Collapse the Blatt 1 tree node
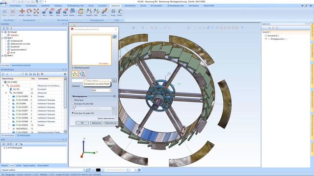The height and width of the screenshot is (176, 314). point(2,38)
